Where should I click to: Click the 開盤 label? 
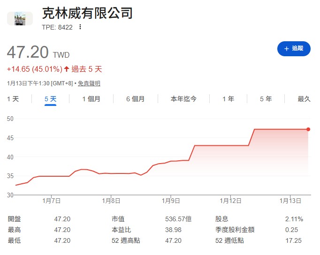(x=14, y=219)
